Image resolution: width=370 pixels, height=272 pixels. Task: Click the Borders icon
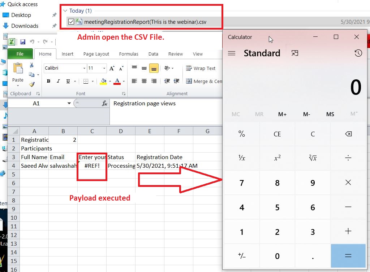point(86,81)
